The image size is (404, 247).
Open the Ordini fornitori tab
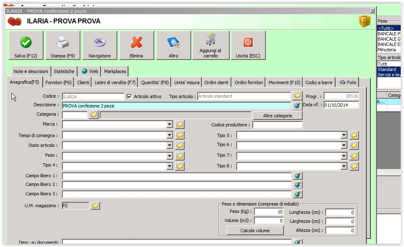tap(249, 82)
